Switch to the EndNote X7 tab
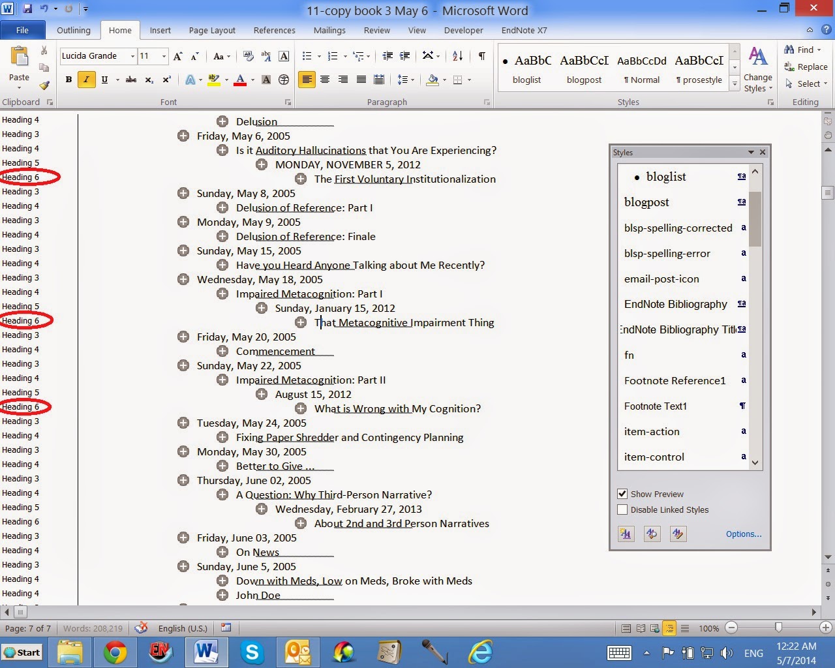The height and width of the screenshot is (668, 835). pyautogui.click(x=524, y=30)
